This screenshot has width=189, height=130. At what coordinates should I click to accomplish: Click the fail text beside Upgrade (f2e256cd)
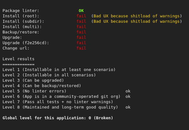coord(81,43)
